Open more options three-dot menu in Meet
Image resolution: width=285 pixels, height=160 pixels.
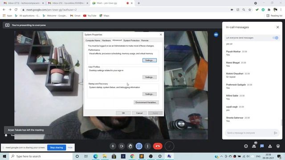pyautogui.click(x=147, y=146)
